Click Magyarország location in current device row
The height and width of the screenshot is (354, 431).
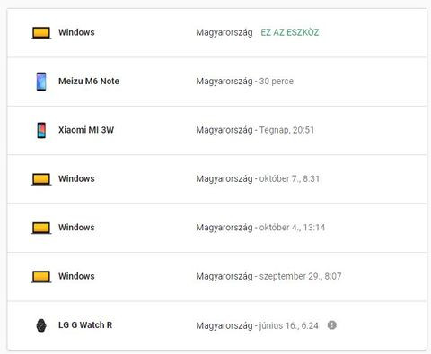[224, 32]
